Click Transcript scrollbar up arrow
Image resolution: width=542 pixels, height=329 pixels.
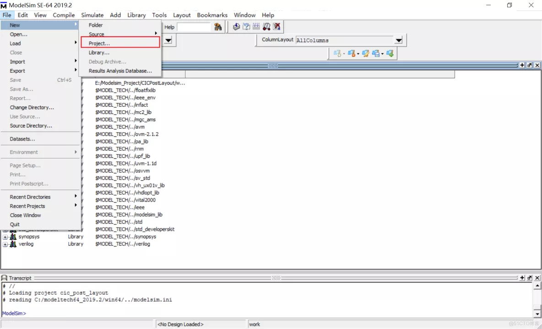pos(537,286)
